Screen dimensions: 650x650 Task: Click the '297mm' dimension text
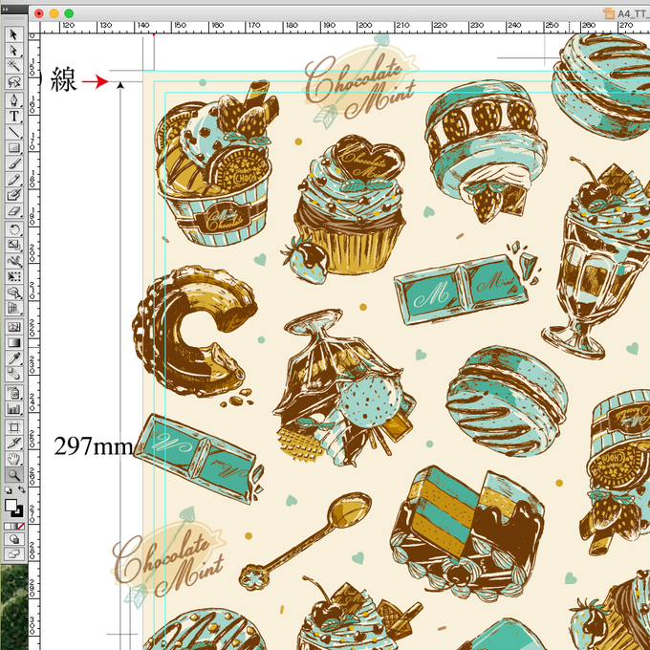(94, 446)
